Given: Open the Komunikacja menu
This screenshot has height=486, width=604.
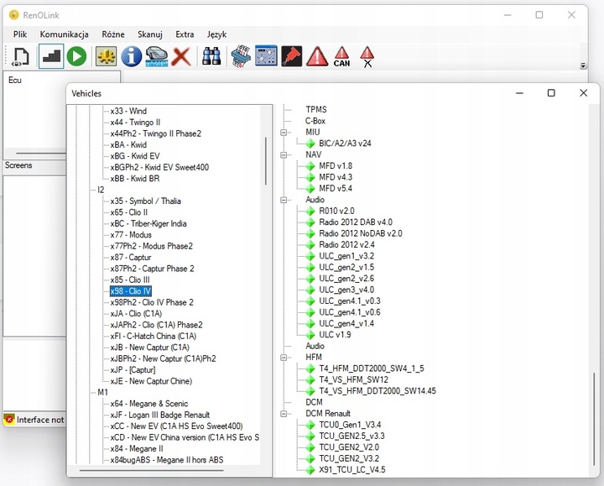Looking at the screenshot, I should point(64,34).
